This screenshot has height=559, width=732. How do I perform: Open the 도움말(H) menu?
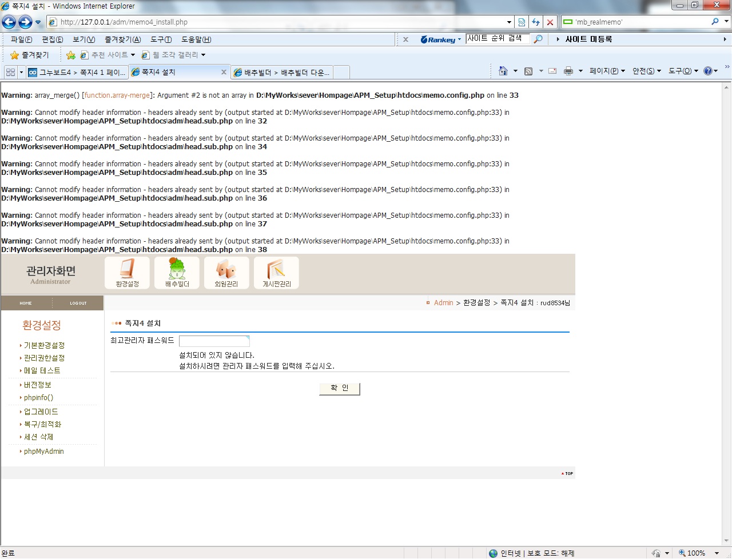196,39
